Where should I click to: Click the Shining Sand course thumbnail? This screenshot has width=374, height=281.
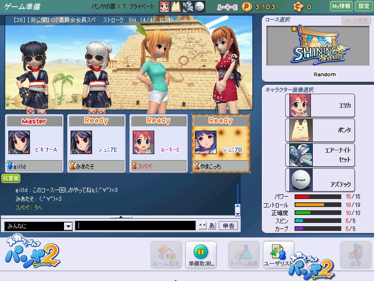pyautogui.click(x=318, y=45)
